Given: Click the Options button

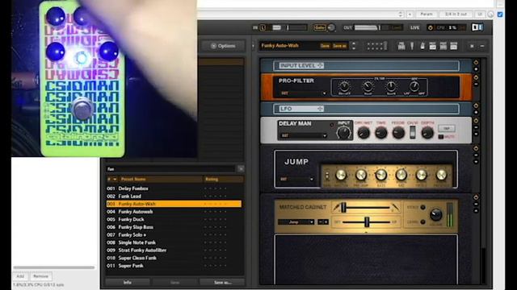Looking at the screenshot, I should [x=223, y=46].
